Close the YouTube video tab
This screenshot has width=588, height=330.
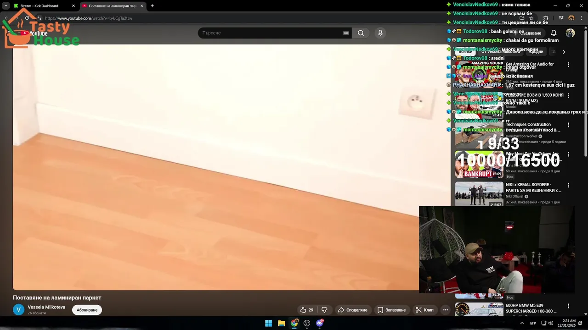pyautogui.click(x=141, y=6)
